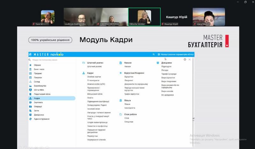Image resolution: width=255 pixels, height=149 pixels.
Task: Click the warehouse icon beside Склад
Action: pyautogui.click(x=30, y=82)
